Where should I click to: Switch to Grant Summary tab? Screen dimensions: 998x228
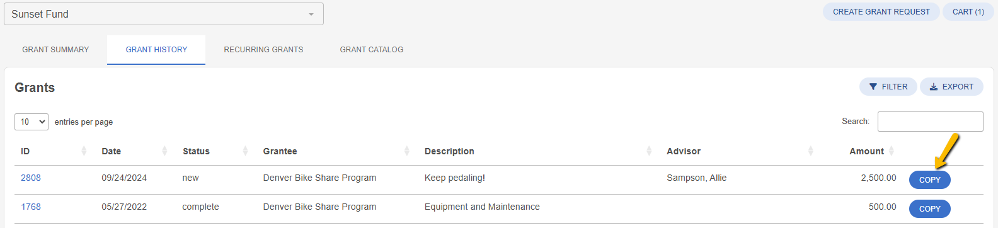click(55, 50)
